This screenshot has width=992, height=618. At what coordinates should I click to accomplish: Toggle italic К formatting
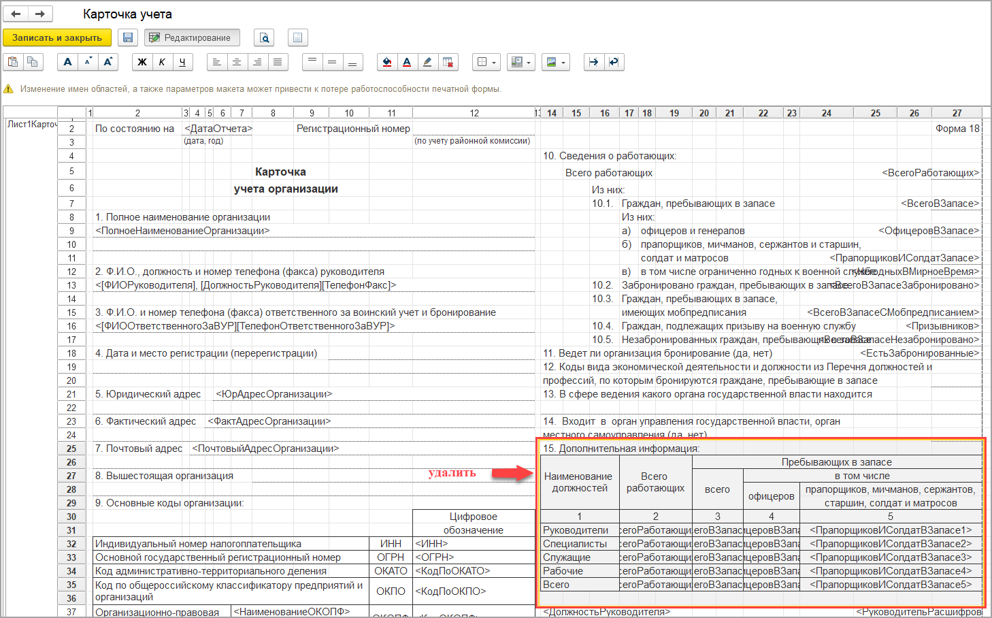(x=162, y=62)
